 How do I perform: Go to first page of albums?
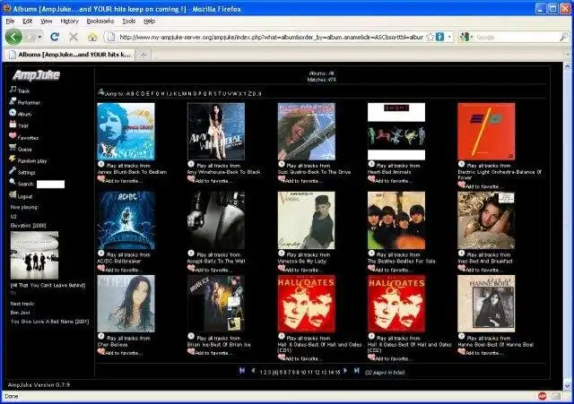pyautogui.click(x=242, y=370)
